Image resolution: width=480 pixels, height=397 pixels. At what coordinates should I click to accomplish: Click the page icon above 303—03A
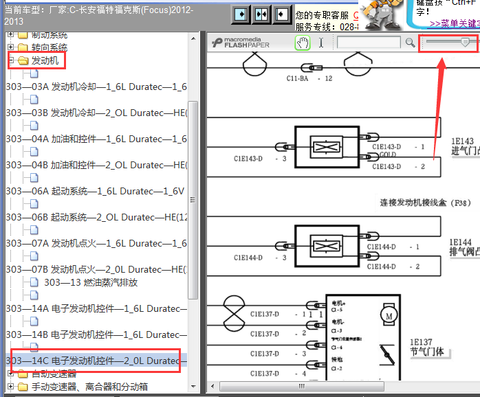pyautogui.click(x=34, y=73)
